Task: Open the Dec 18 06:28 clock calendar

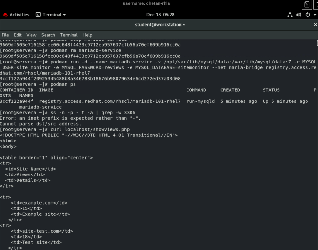Action: (x=160, y=15)
